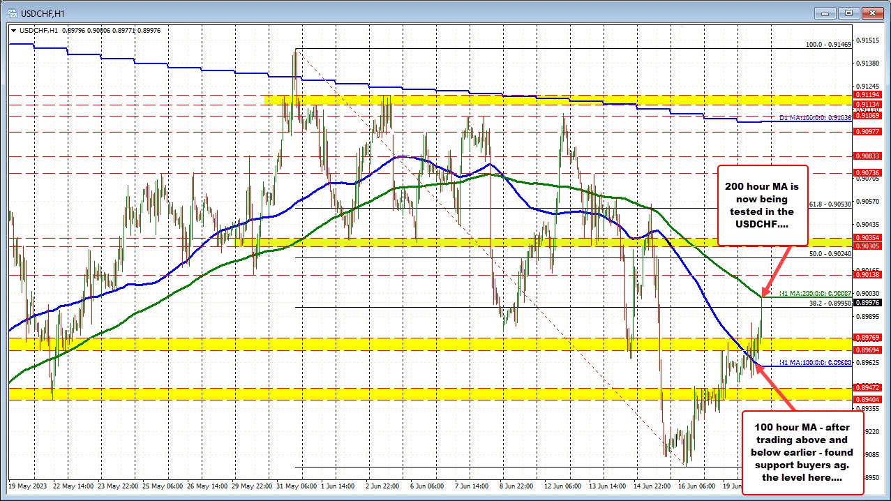Select the 0.91194 red price level tag
Image resolution: width=891 pixels, height=501 pixels.
click(x=867, y=95)
